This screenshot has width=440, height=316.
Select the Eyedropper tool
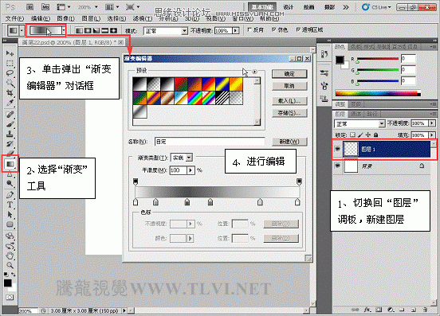(10, 103)
